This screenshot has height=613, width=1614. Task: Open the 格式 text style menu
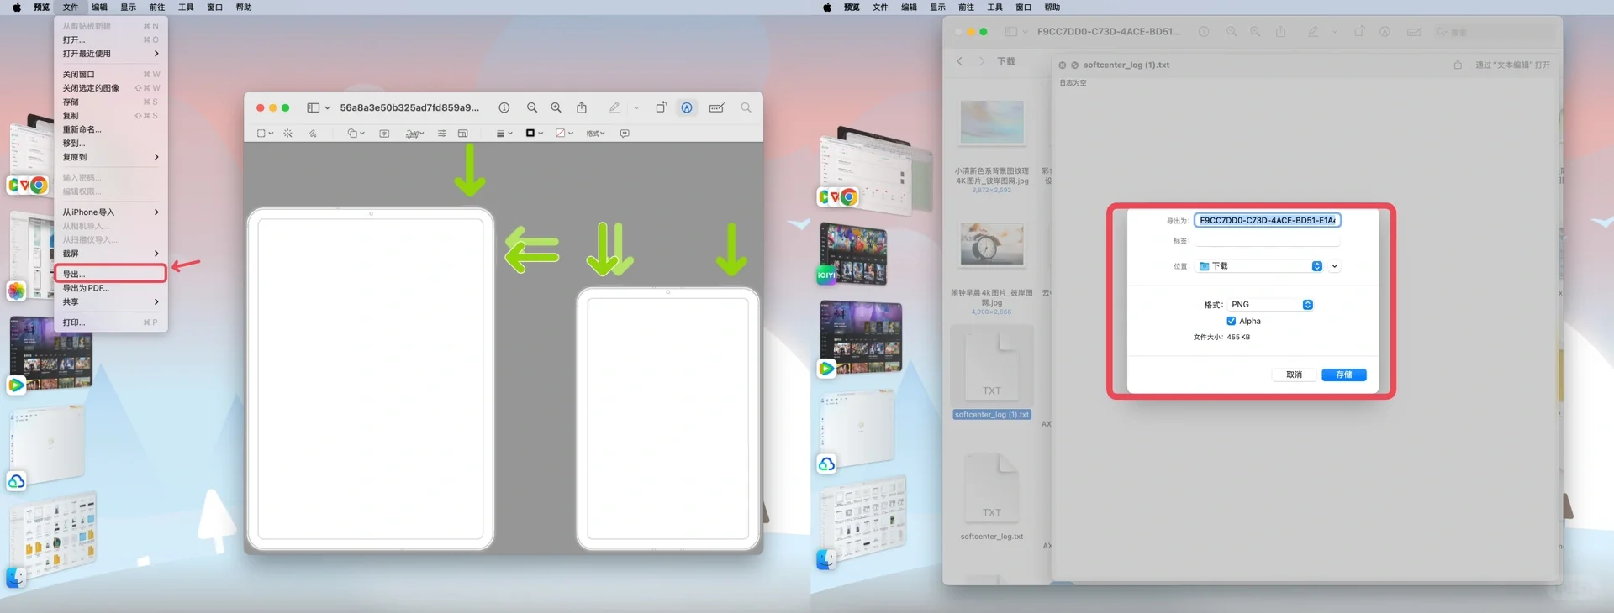[595, 134]
